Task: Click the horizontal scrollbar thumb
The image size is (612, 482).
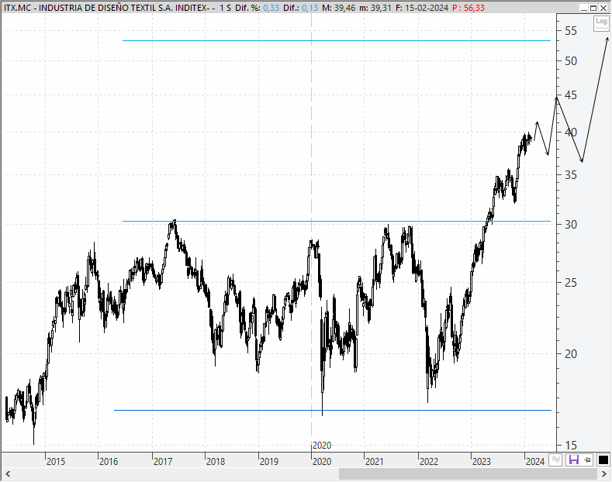Action: [468, 474]
